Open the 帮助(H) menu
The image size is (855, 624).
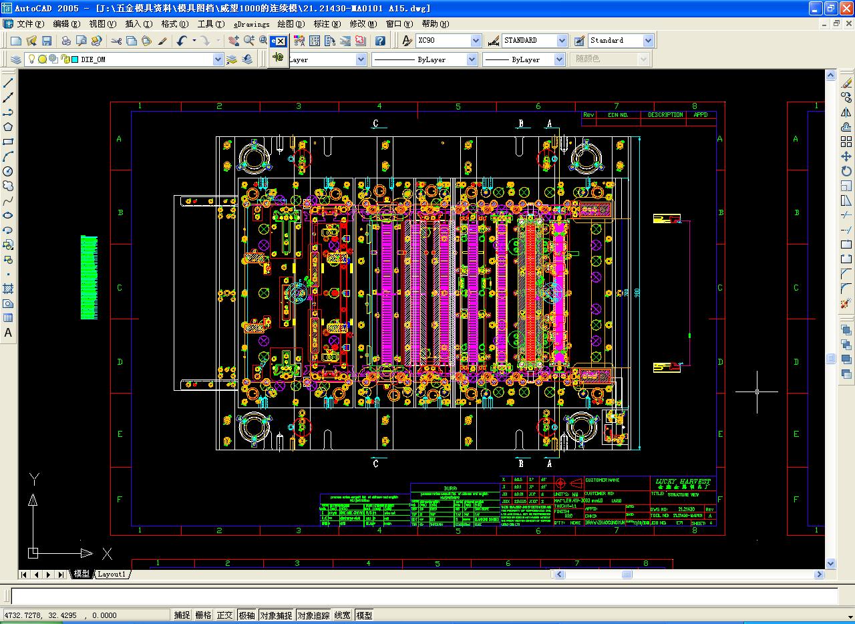[x=435, y=24]
